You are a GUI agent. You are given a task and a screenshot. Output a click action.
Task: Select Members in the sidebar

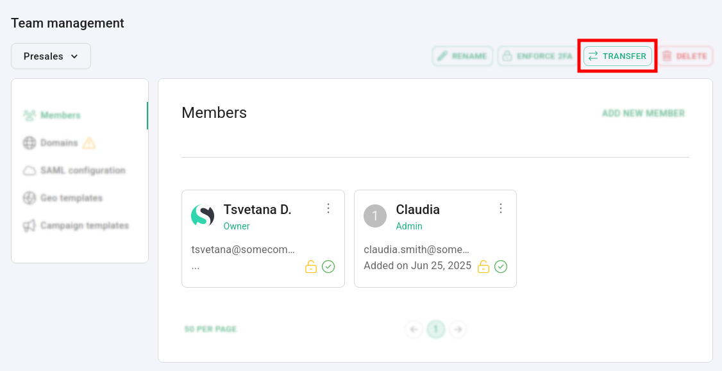[x=60, y=115]
